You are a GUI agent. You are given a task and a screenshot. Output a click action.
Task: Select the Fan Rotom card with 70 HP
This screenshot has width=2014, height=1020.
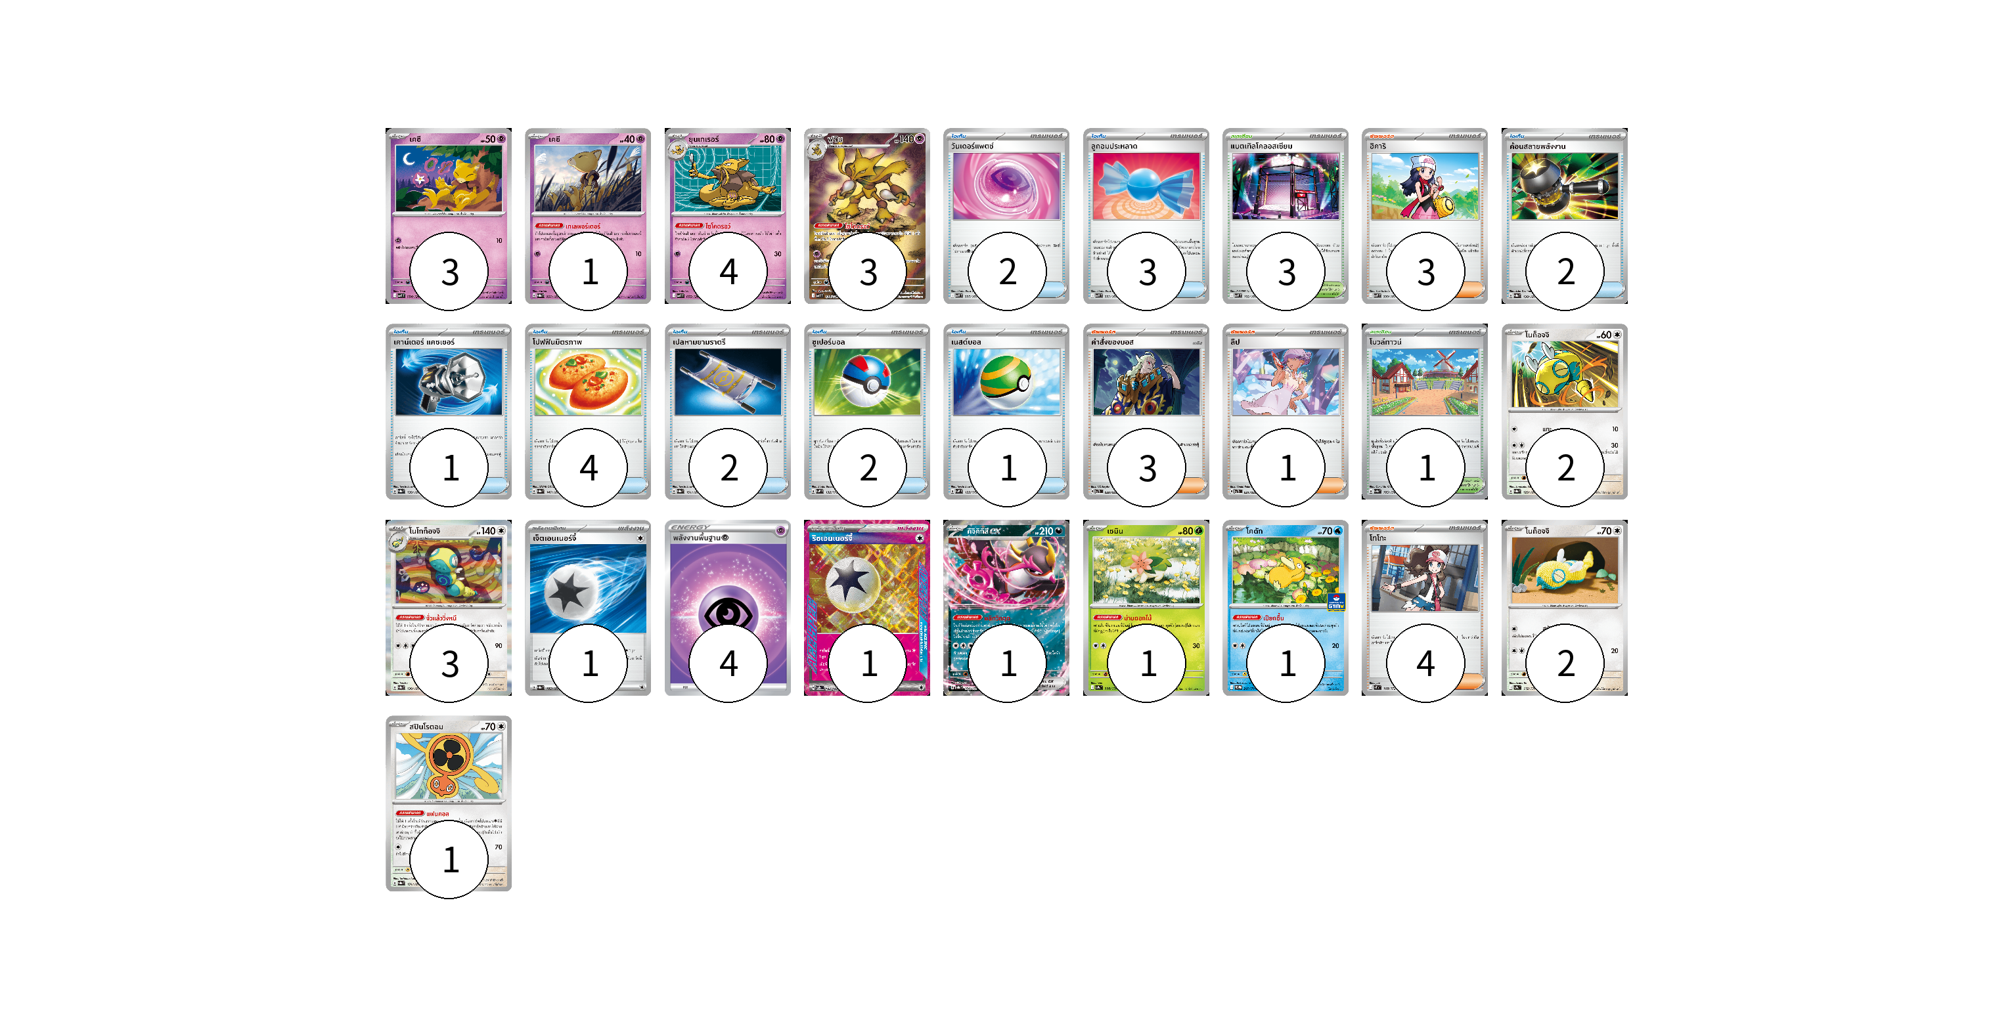tap(448, 803)
